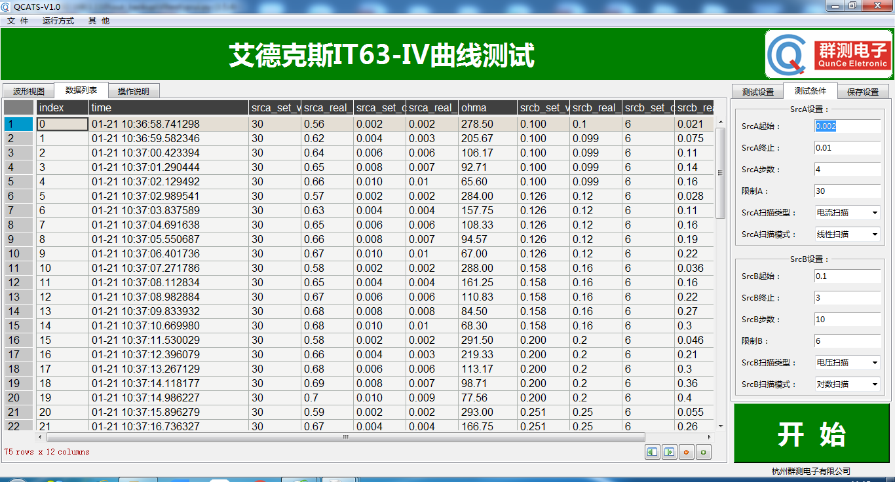This screenshot has width=895, height=482.
Task: Click the SrcB终止 input field
Action: pyautogui.click(x=847, y=298)
